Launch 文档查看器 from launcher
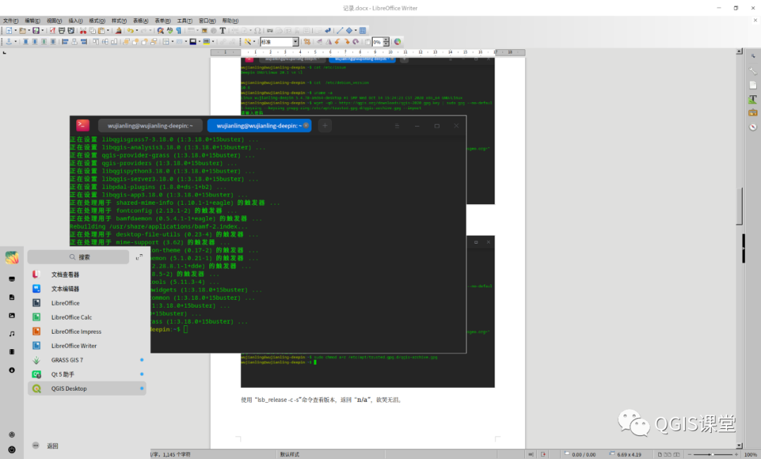The width and height of the screenshot is (761, 459). (87, 275)
